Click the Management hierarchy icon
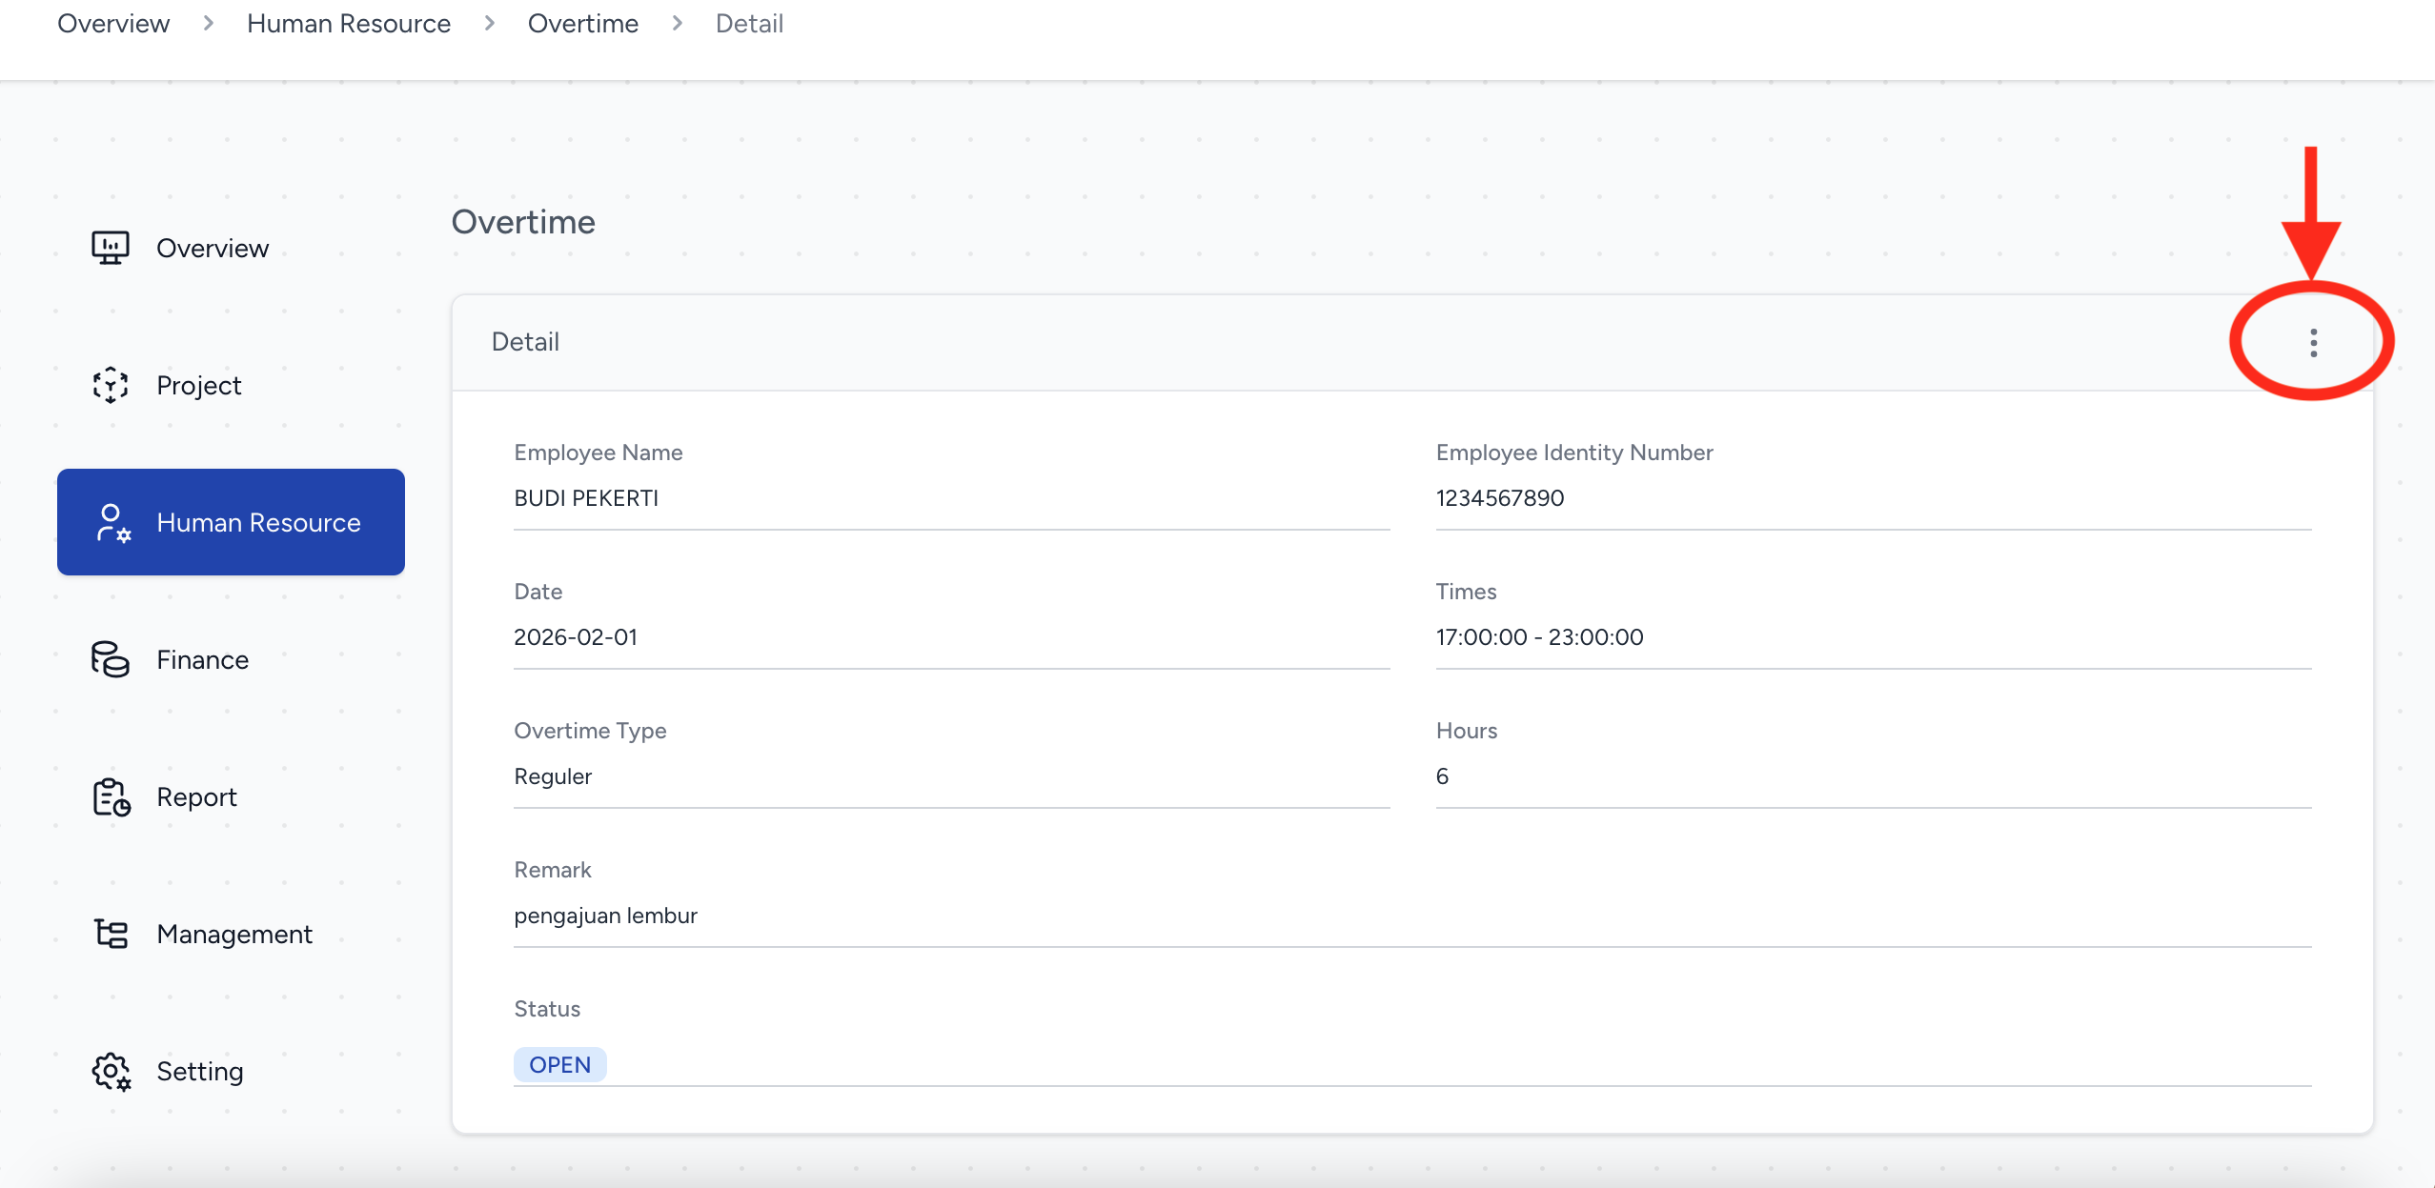The height and width of the screenshot is (1188, 2435). pyautogui.click(x=112, y=934)
